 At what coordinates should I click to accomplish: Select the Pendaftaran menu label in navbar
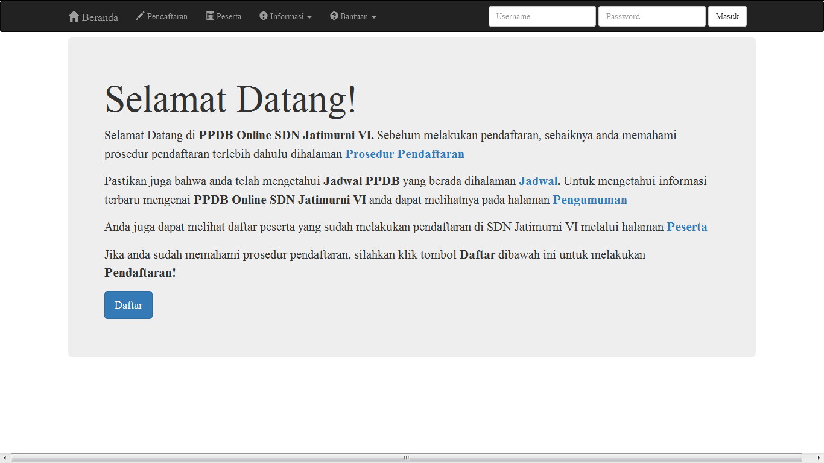point(167,16)
